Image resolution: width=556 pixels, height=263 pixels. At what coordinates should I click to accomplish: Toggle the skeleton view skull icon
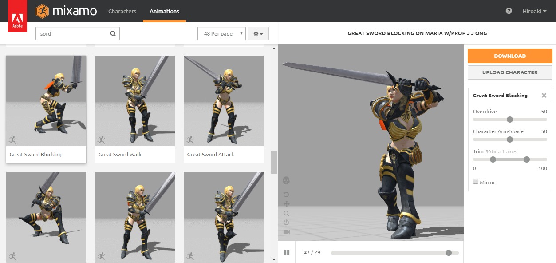coord(286,180)
